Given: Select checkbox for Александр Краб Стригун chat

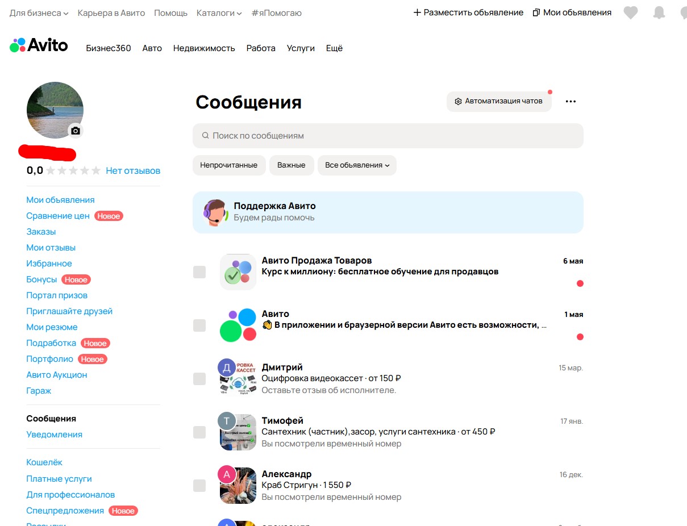Looking at the screenshot, I should [199, 486].
